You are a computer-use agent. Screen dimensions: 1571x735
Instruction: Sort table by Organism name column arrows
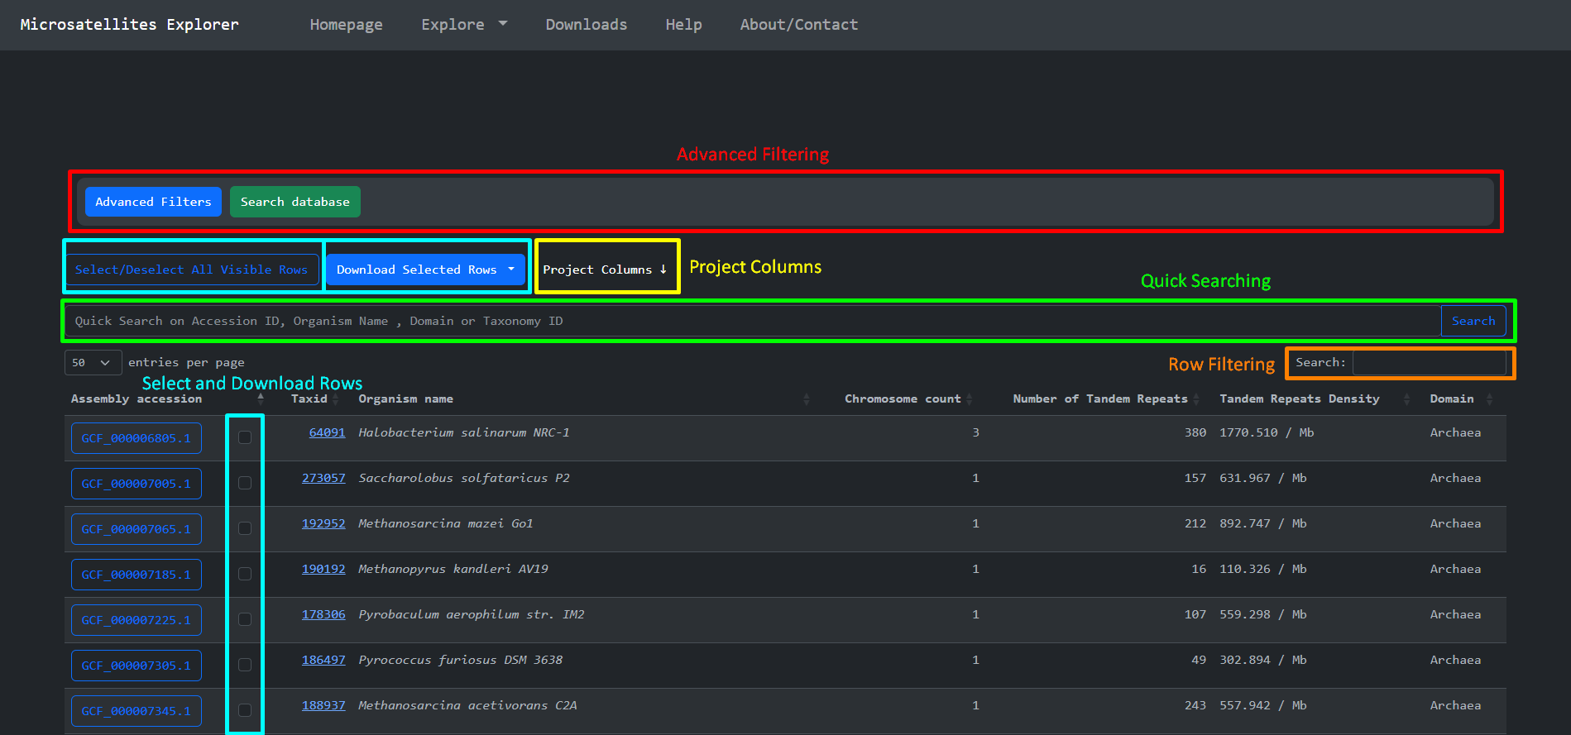coord(806,399)
